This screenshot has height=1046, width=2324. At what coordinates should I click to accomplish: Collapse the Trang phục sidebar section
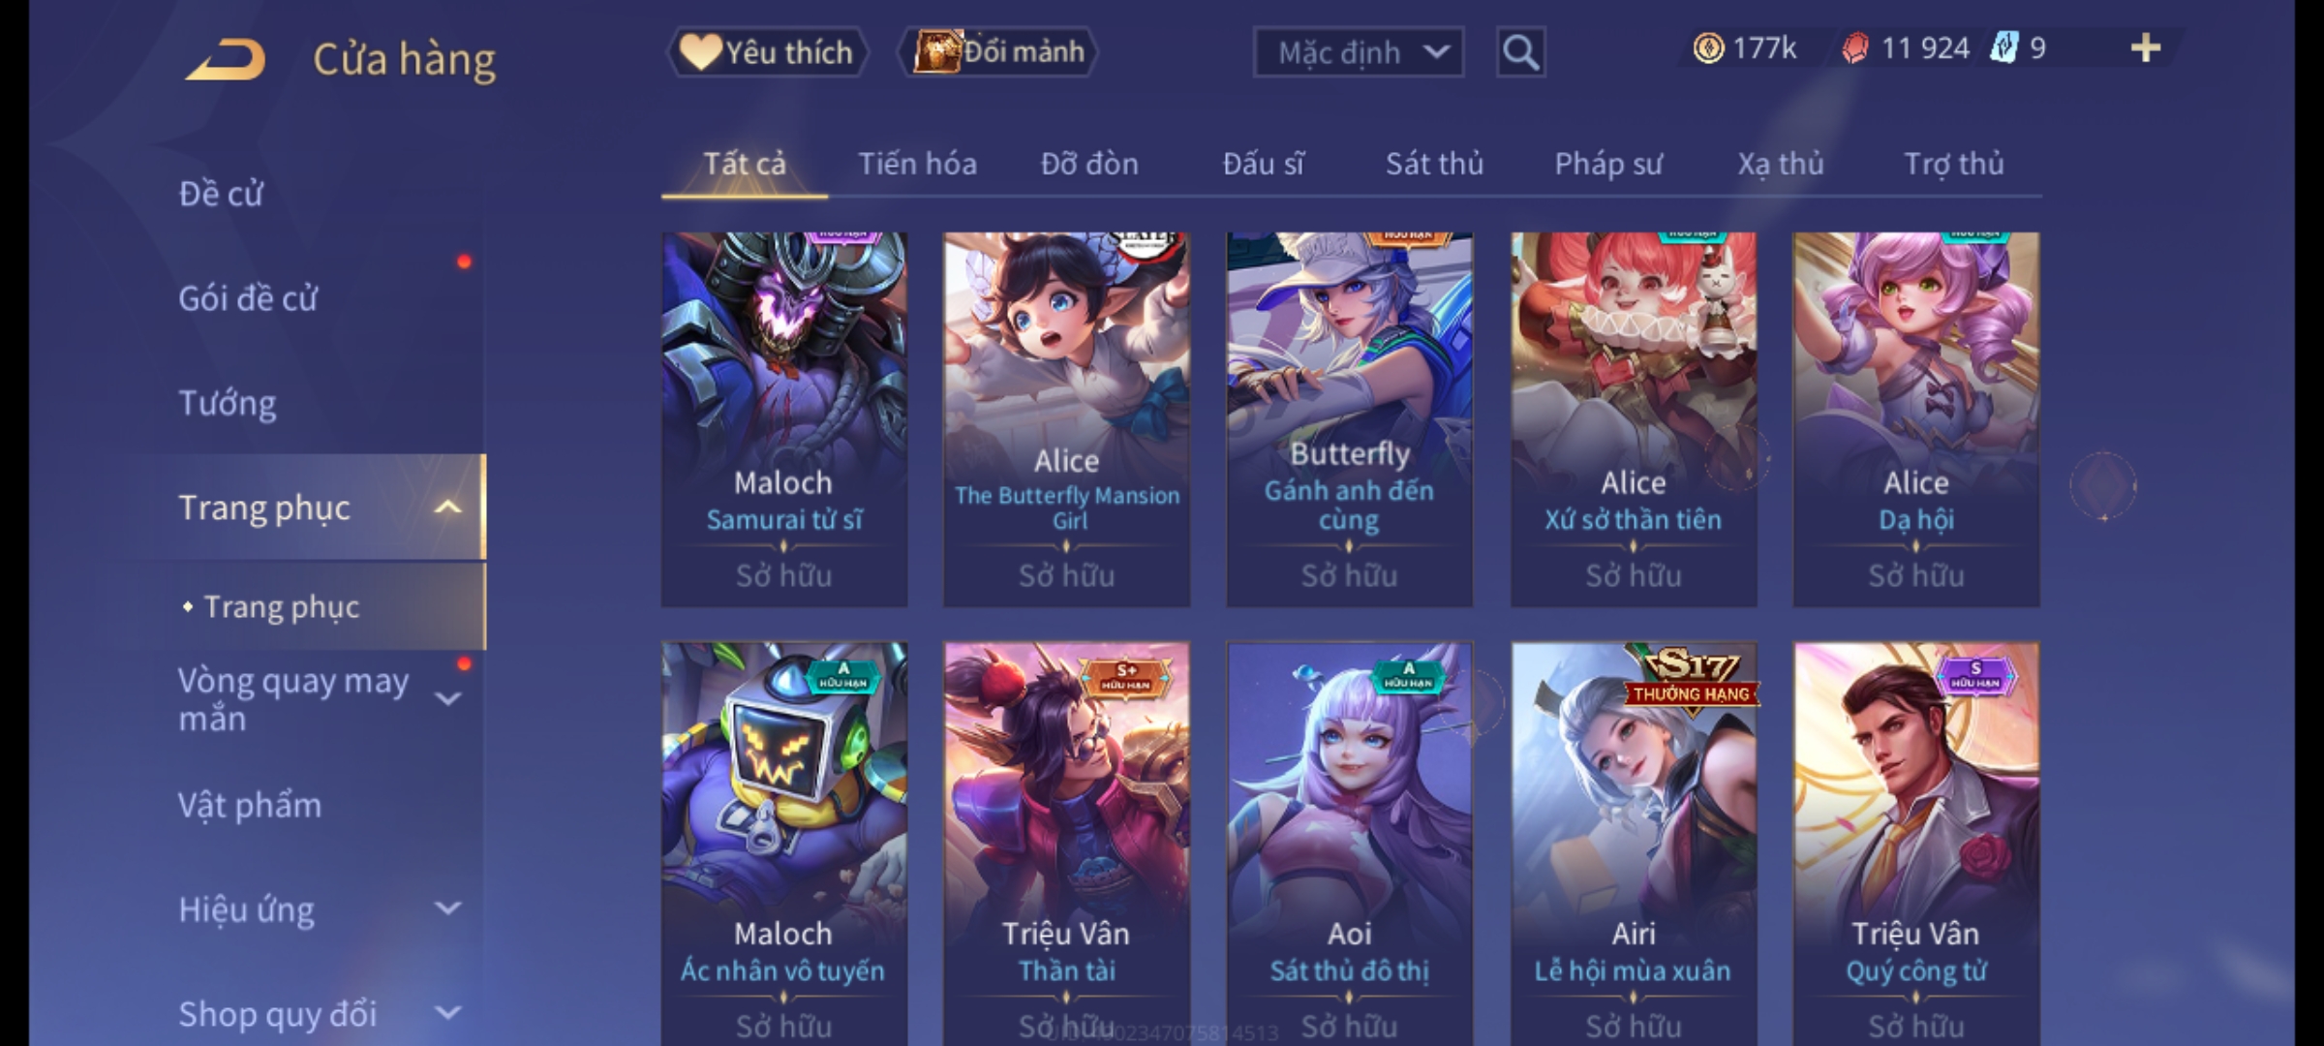pyautogui.click(x=447, y=508)
